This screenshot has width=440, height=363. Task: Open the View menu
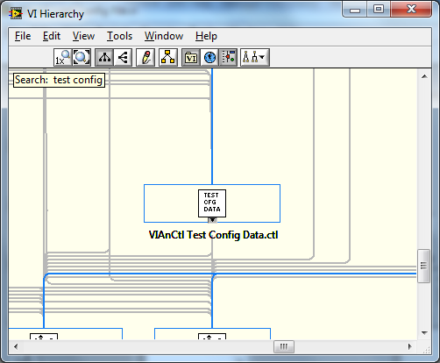pyautogui.click(x=83, y=36)
